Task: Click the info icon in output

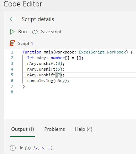Action: pyautogui.click(x=13, y=148)
